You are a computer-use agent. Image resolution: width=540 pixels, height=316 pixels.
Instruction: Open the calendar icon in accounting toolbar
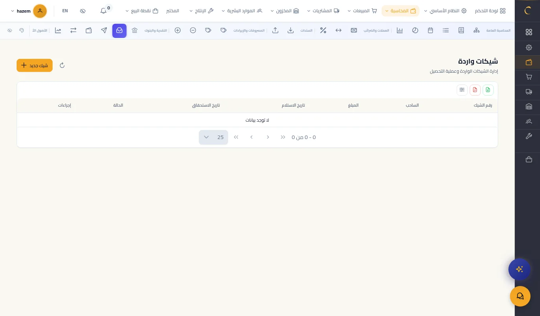(x=430, y=30)
